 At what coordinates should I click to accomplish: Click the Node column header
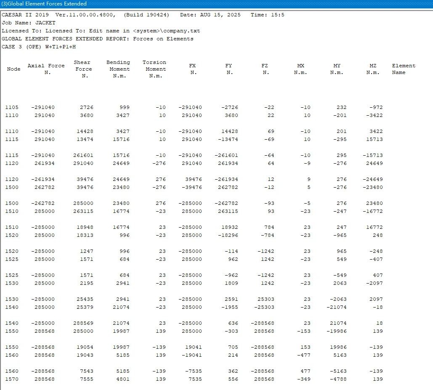click(x=13, y=69)
